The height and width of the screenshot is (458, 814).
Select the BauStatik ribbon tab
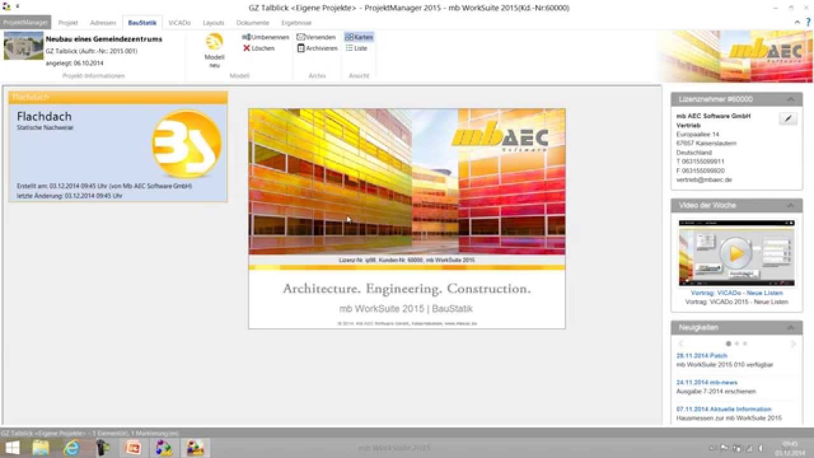point(142,22)
